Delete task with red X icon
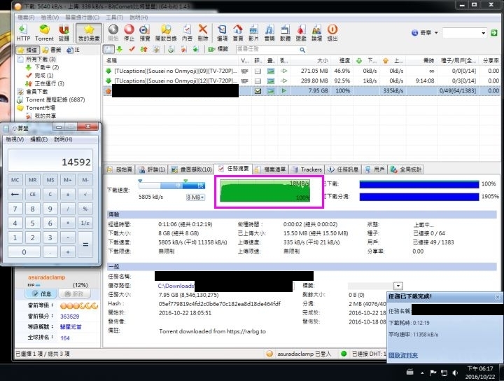 coord(203,33)
